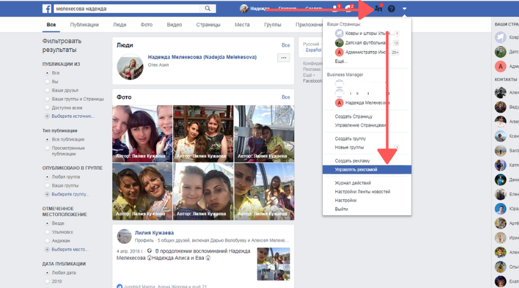Switch to the Видео tab
The image size is (519, 288).
(x=174, y=24)
